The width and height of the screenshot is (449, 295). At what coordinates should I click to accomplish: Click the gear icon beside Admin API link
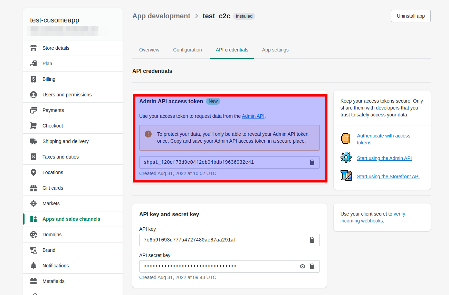[346, 158]
